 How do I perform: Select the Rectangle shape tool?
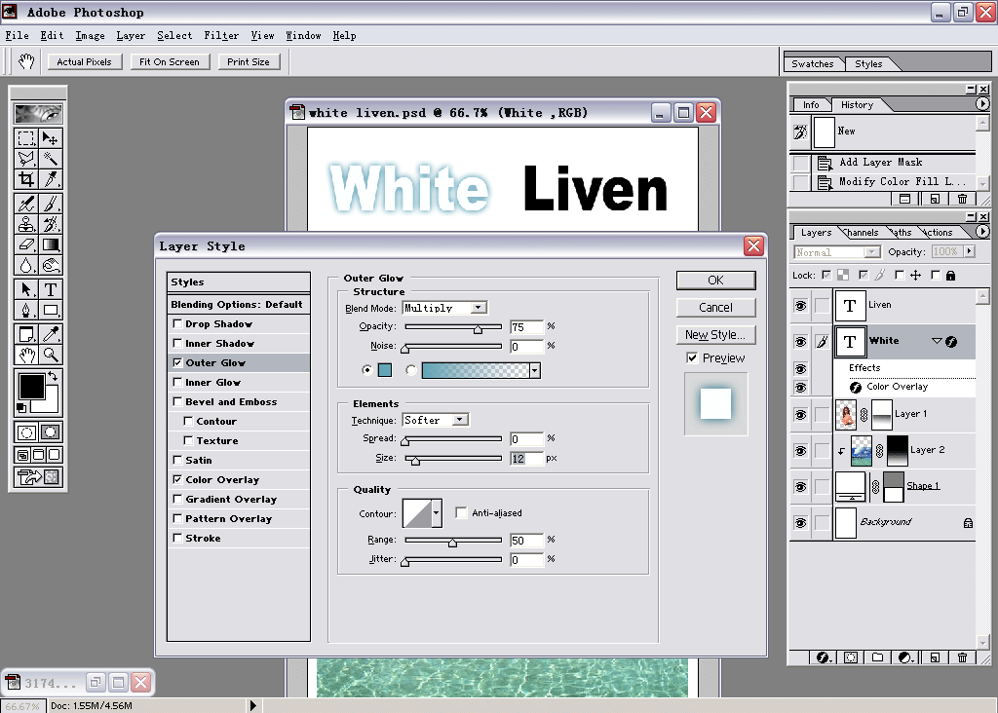pyautogui.click(x=51, y=310)
